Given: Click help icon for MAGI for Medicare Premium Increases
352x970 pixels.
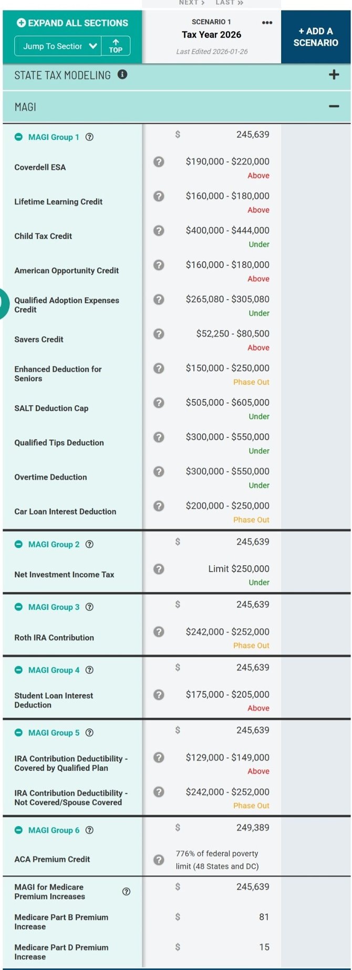Looking at the screenshot, I should pyautogui.click(x=126, y=892).
